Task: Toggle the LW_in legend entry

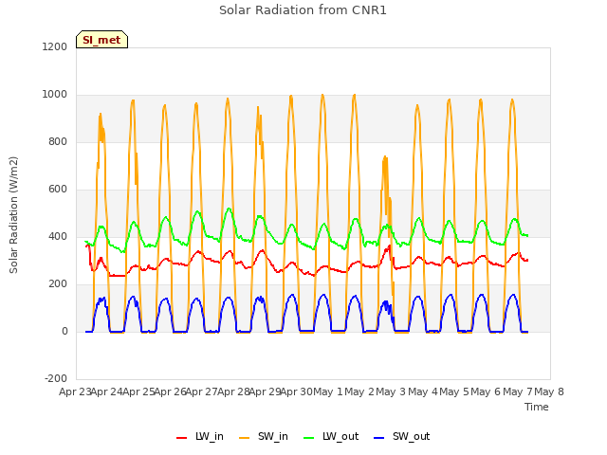Action: coord(200,436)
